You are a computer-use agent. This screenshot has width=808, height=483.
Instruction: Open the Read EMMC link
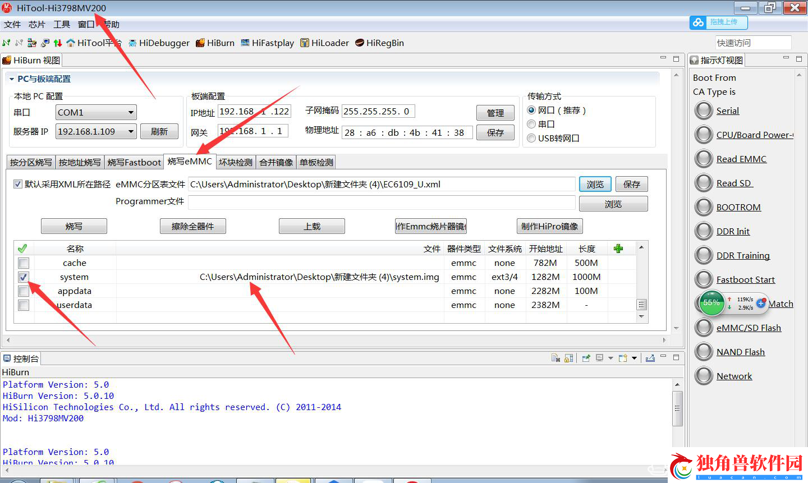tap(741, 159)
